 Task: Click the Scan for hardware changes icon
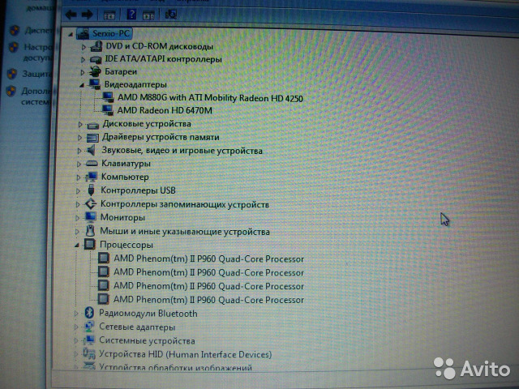pyautogui.click(x=170, y=14)
